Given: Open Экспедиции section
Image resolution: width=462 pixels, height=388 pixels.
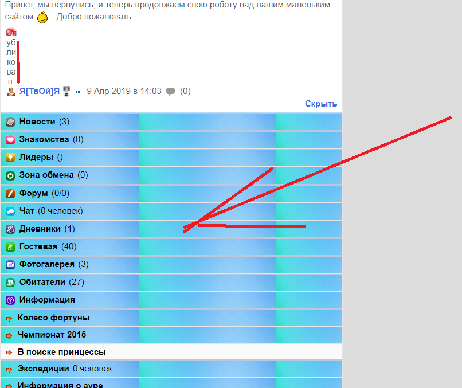Looking at the screenshot, I should (43, 369).
